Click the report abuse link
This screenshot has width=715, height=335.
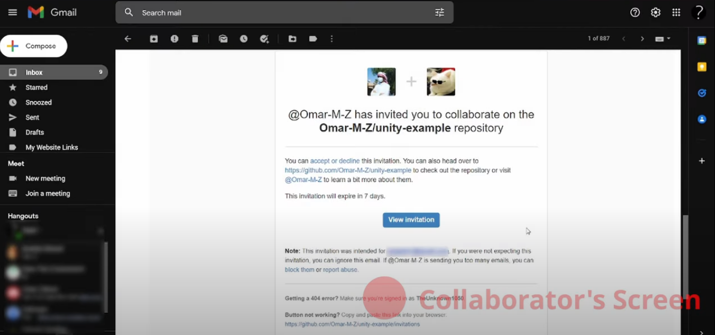click(340, 270)
